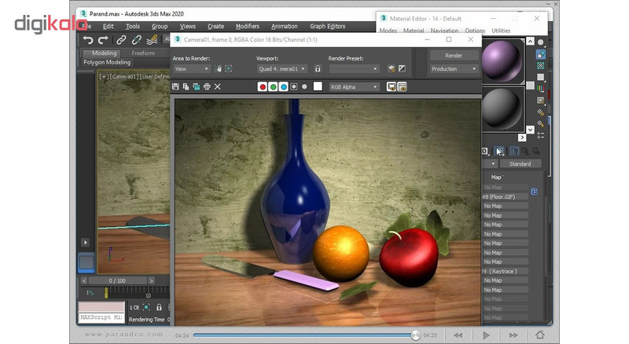Expand sample slots with right arrow button
Screen dimensions: 629x344
pos(521,137)
